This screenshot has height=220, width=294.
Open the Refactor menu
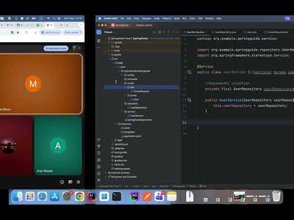click(167, 18)
